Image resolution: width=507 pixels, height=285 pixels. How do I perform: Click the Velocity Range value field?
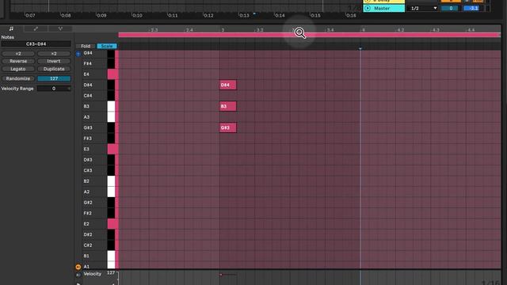[54, 89]
